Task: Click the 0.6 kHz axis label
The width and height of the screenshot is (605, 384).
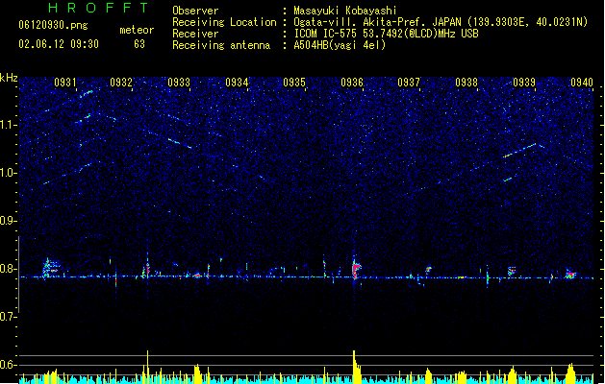Action: coord(9,365)
